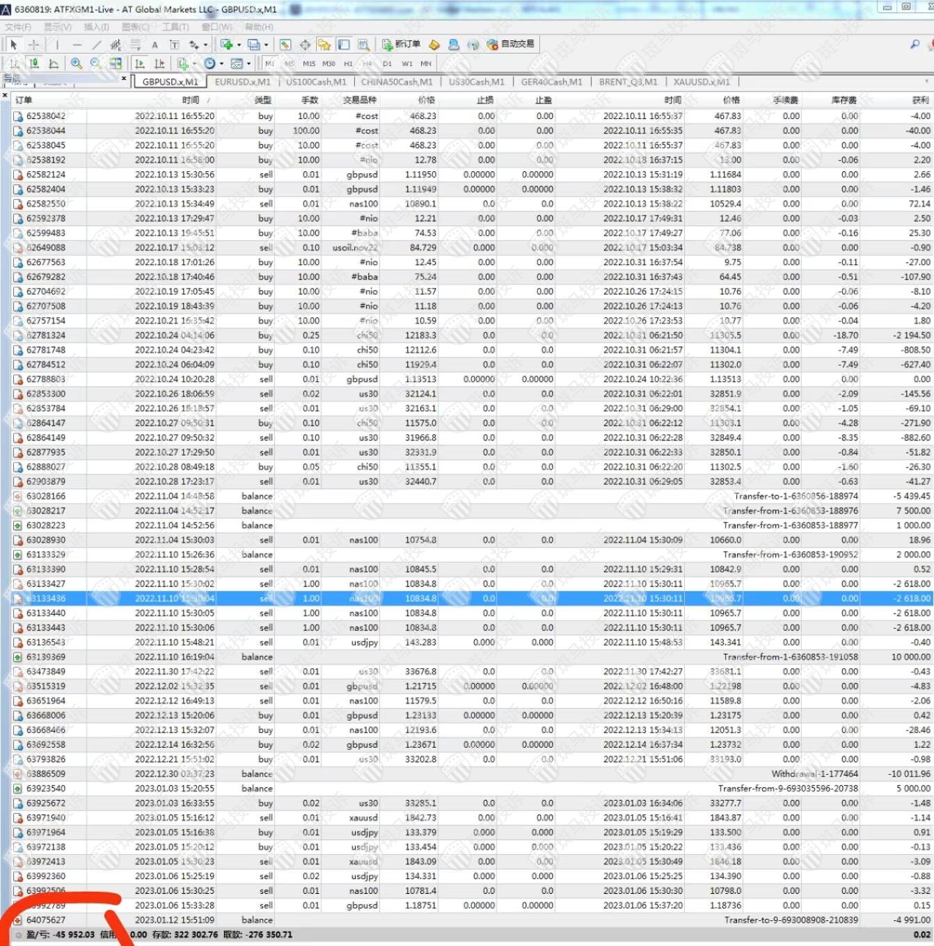Select order 63028930 row
The height and width of the screenshot is (946, 934).
[46, 540]
